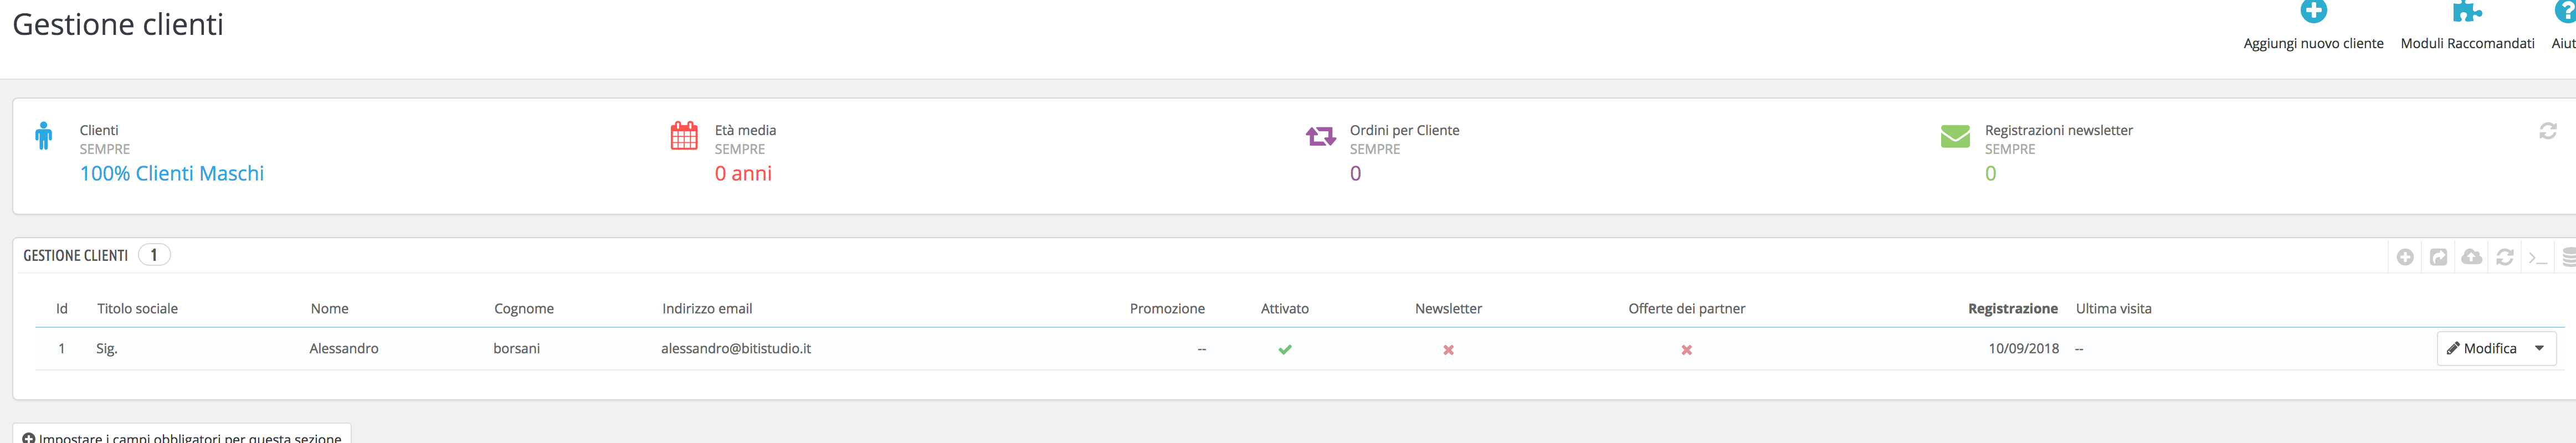Click the Modifica edit button
This screenshot has width=2576, height=443.
coord(2481,348)
